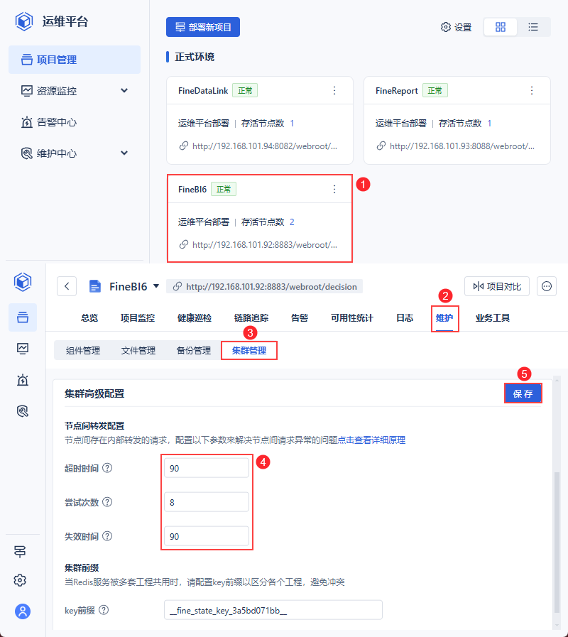Viewport: 568px width, 637px height.
Task: Open settings gear at sidebar bottom
Action: tap(20, 580)
